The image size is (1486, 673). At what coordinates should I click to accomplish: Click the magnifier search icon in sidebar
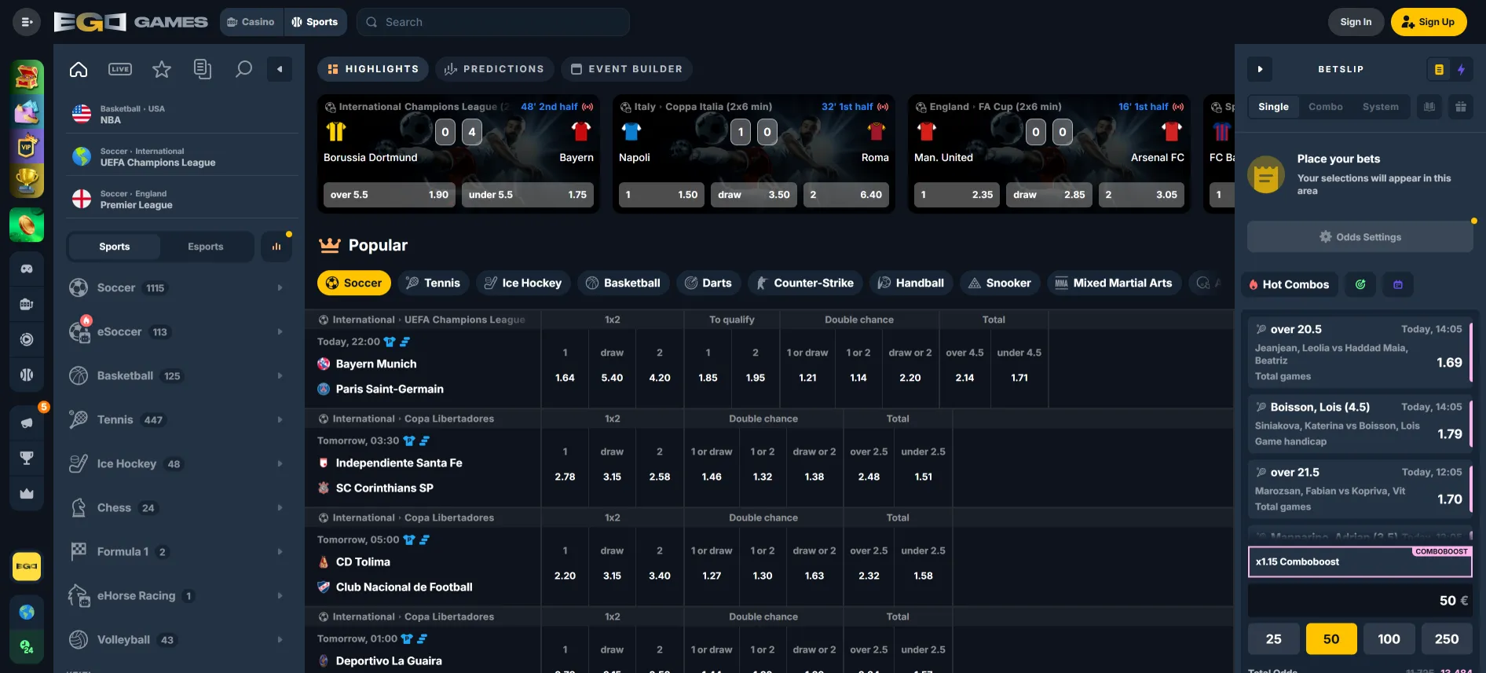[x=244, y=69]
